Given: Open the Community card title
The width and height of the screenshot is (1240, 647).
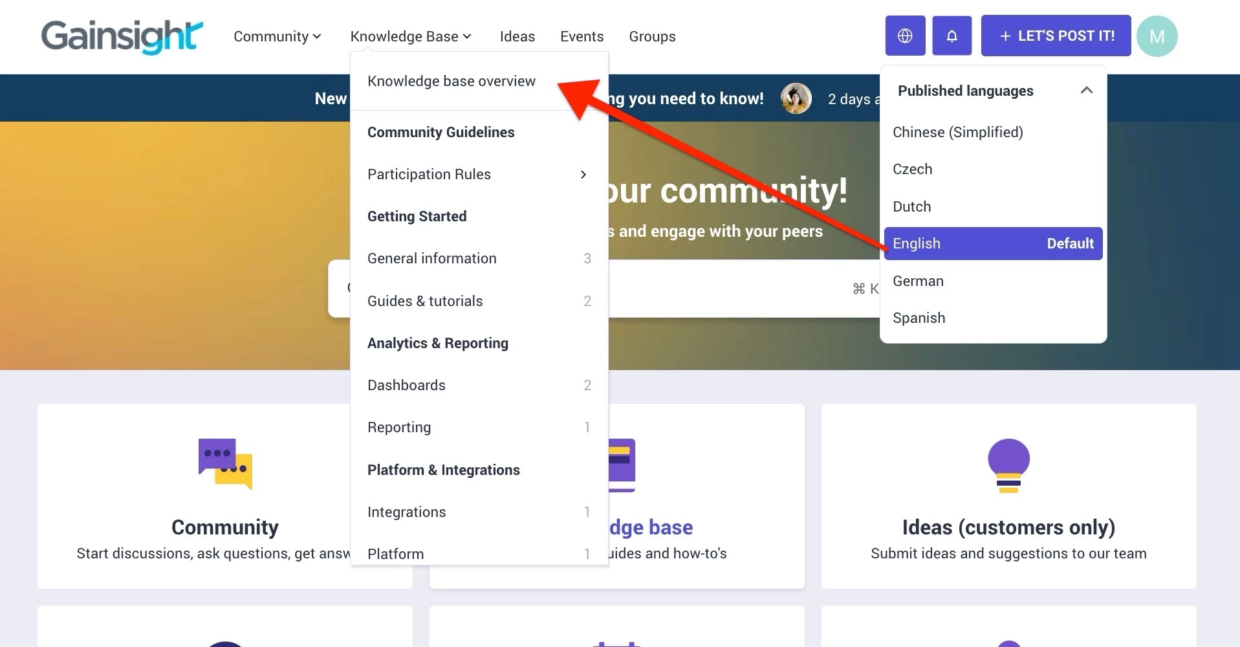Looking at the screenshot, I should [225, 527].
